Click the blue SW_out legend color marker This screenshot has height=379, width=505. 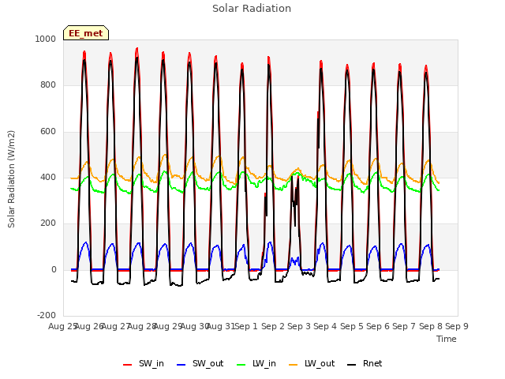tap(181, 365)
